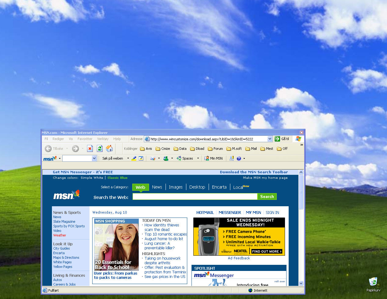
Task: Click in the Search the Web field
Action: click(x=195, y=197)
